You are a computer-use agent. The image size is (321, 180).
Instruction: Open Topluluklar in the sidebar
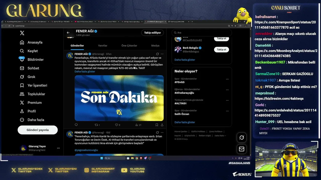[x=32, y=94]
